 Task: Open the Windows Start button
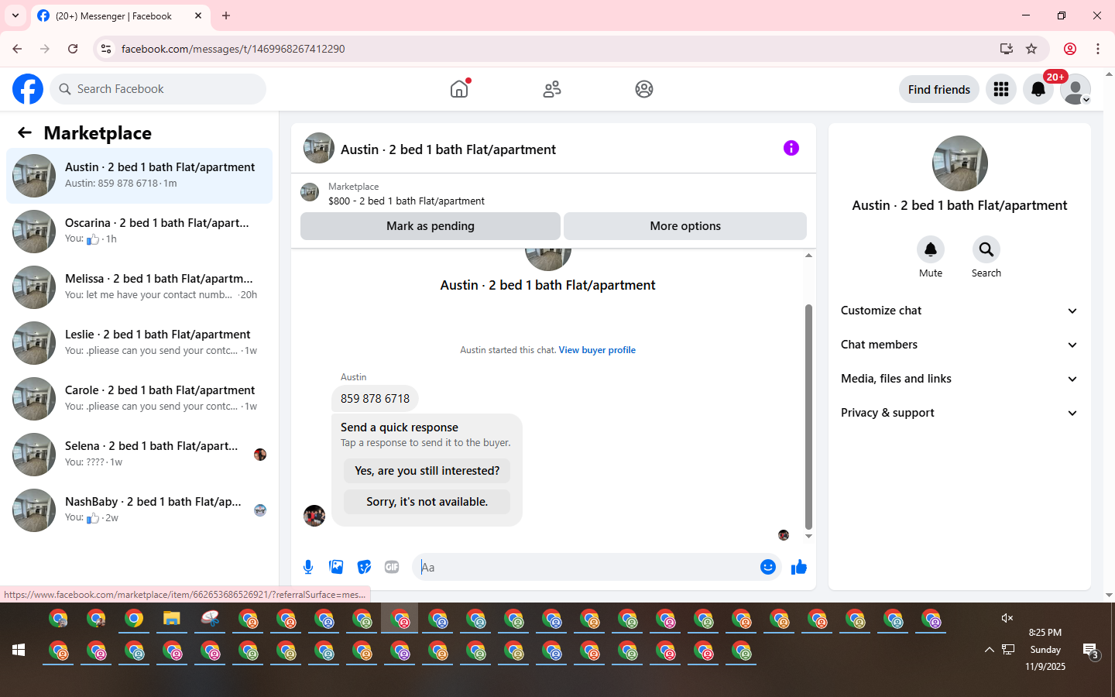click(x=19, y=650)
